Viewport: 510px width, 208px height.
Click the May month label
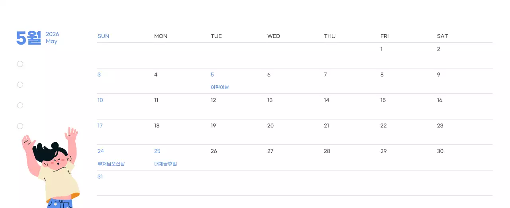pos(51,41)
